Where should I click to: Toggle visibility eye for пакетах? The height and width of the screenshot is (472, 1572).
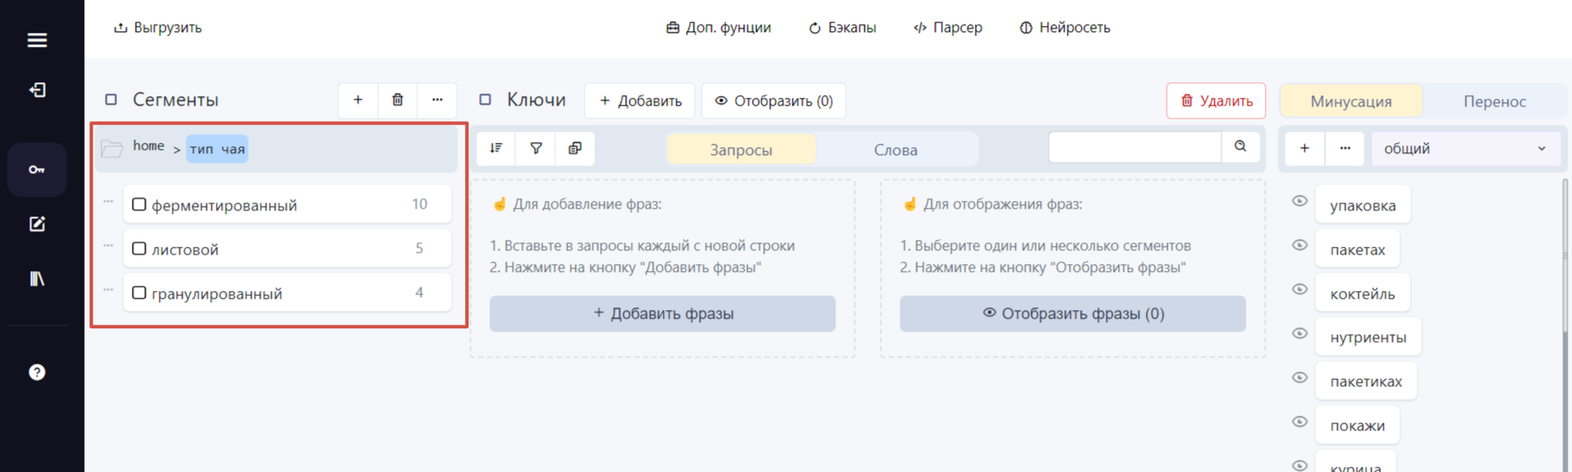pyautogui.click(x=1300, y=245)
